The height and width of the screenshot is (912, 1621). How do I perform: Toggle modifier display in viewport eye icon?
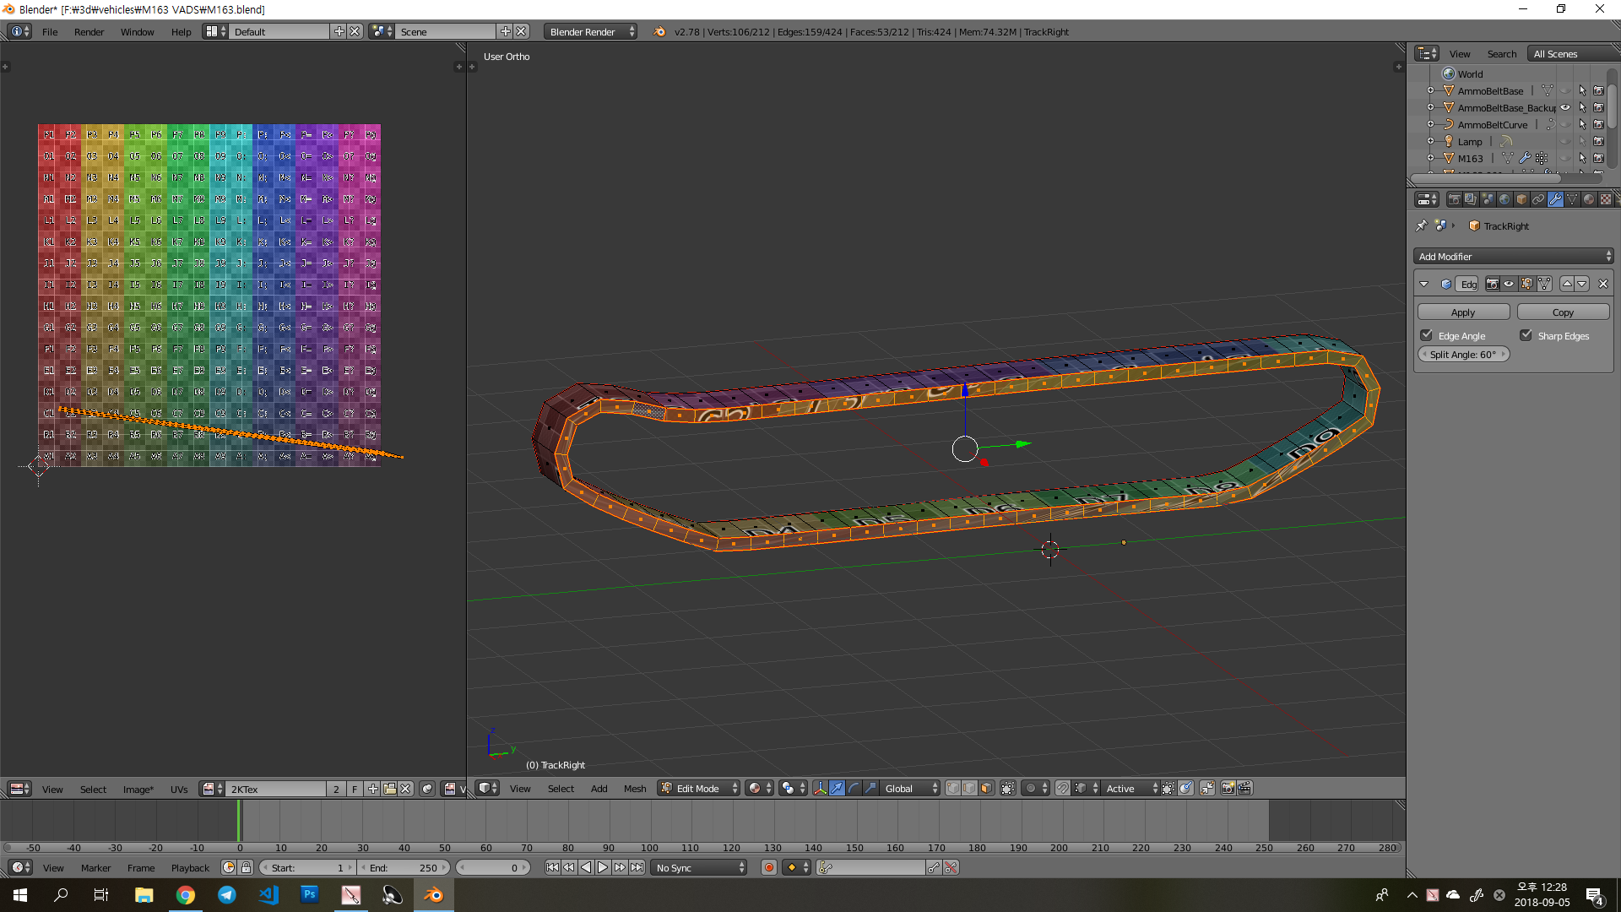pyautogui.click(x=1509, y=284)
